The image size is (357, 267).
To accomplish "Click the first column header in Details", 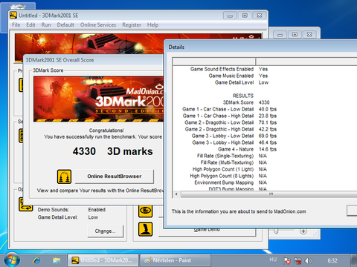I will pyautogui.click(x=214, y=62).
